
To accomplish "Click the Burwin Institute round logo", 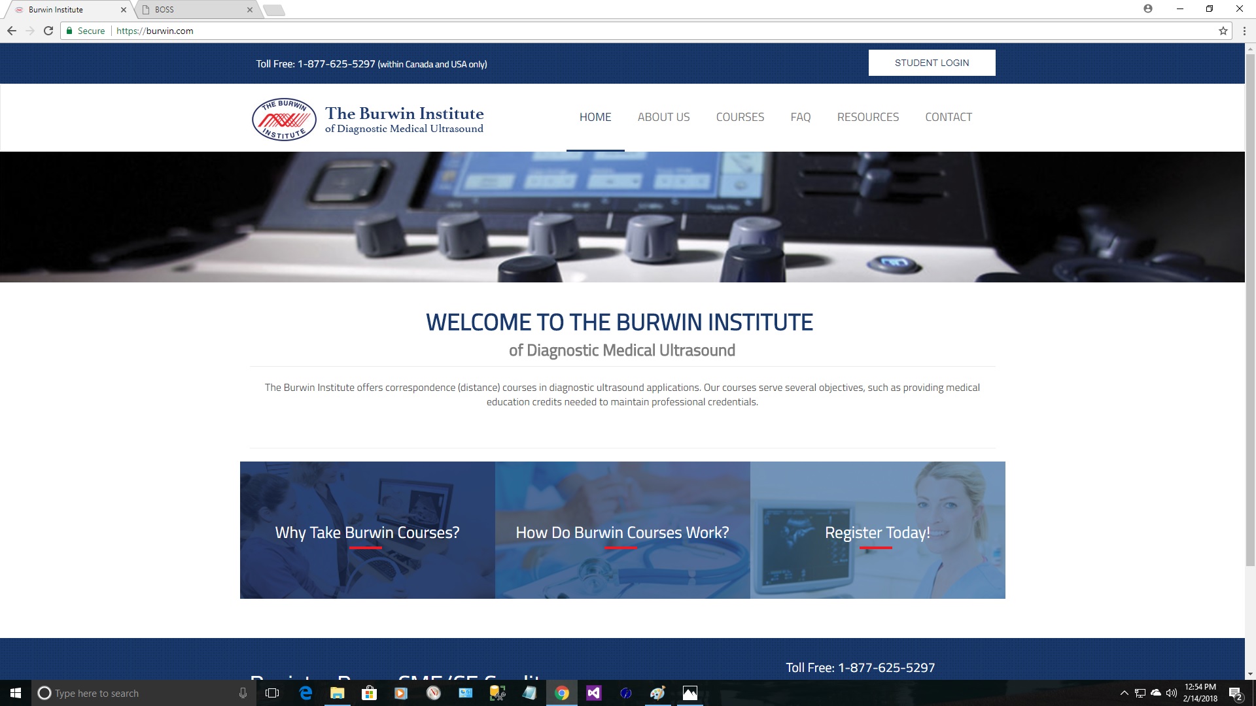I will [284, 120].
